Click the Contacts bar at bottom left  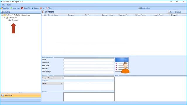point(20,95)
